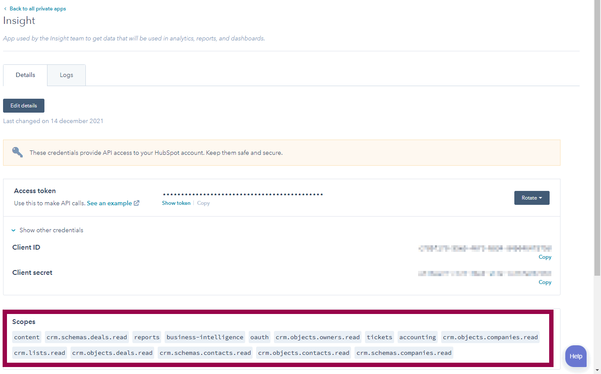The image size is (601, 374).
Task: Click the back chevron before Back to all private apps
Action: [6, 8]
